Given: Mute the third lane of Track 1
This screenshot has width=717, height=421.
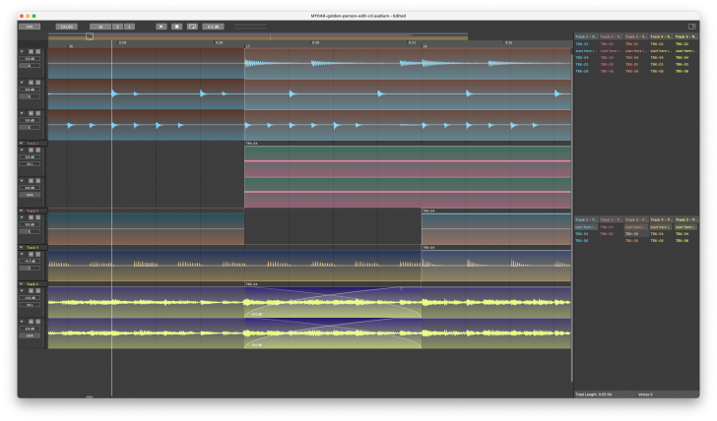Looking at the screenshot, I should tap(32, 113).
